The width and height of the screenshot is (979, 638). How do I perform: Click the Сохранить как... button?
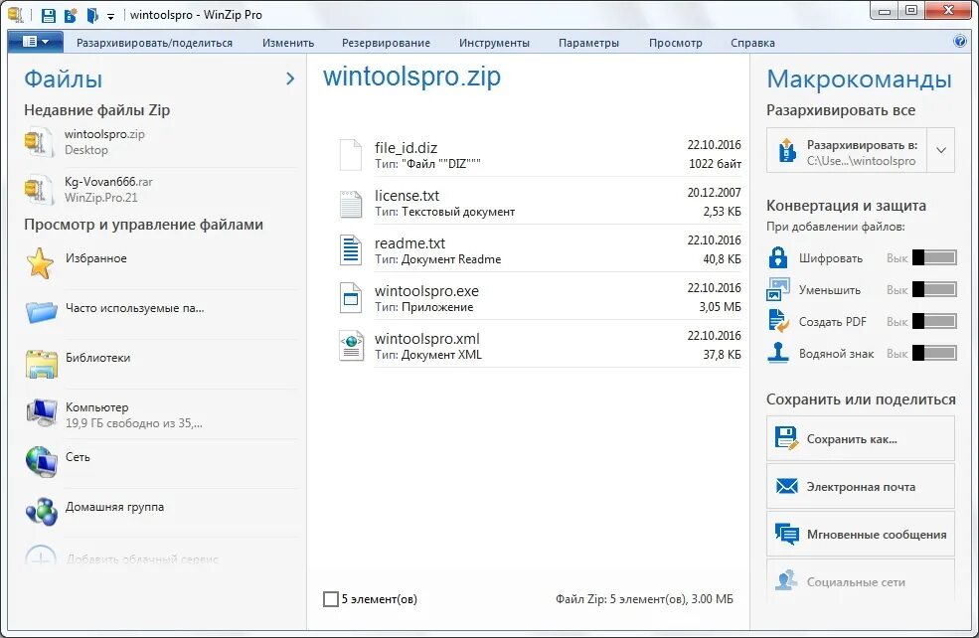click(x=861, y=438)
